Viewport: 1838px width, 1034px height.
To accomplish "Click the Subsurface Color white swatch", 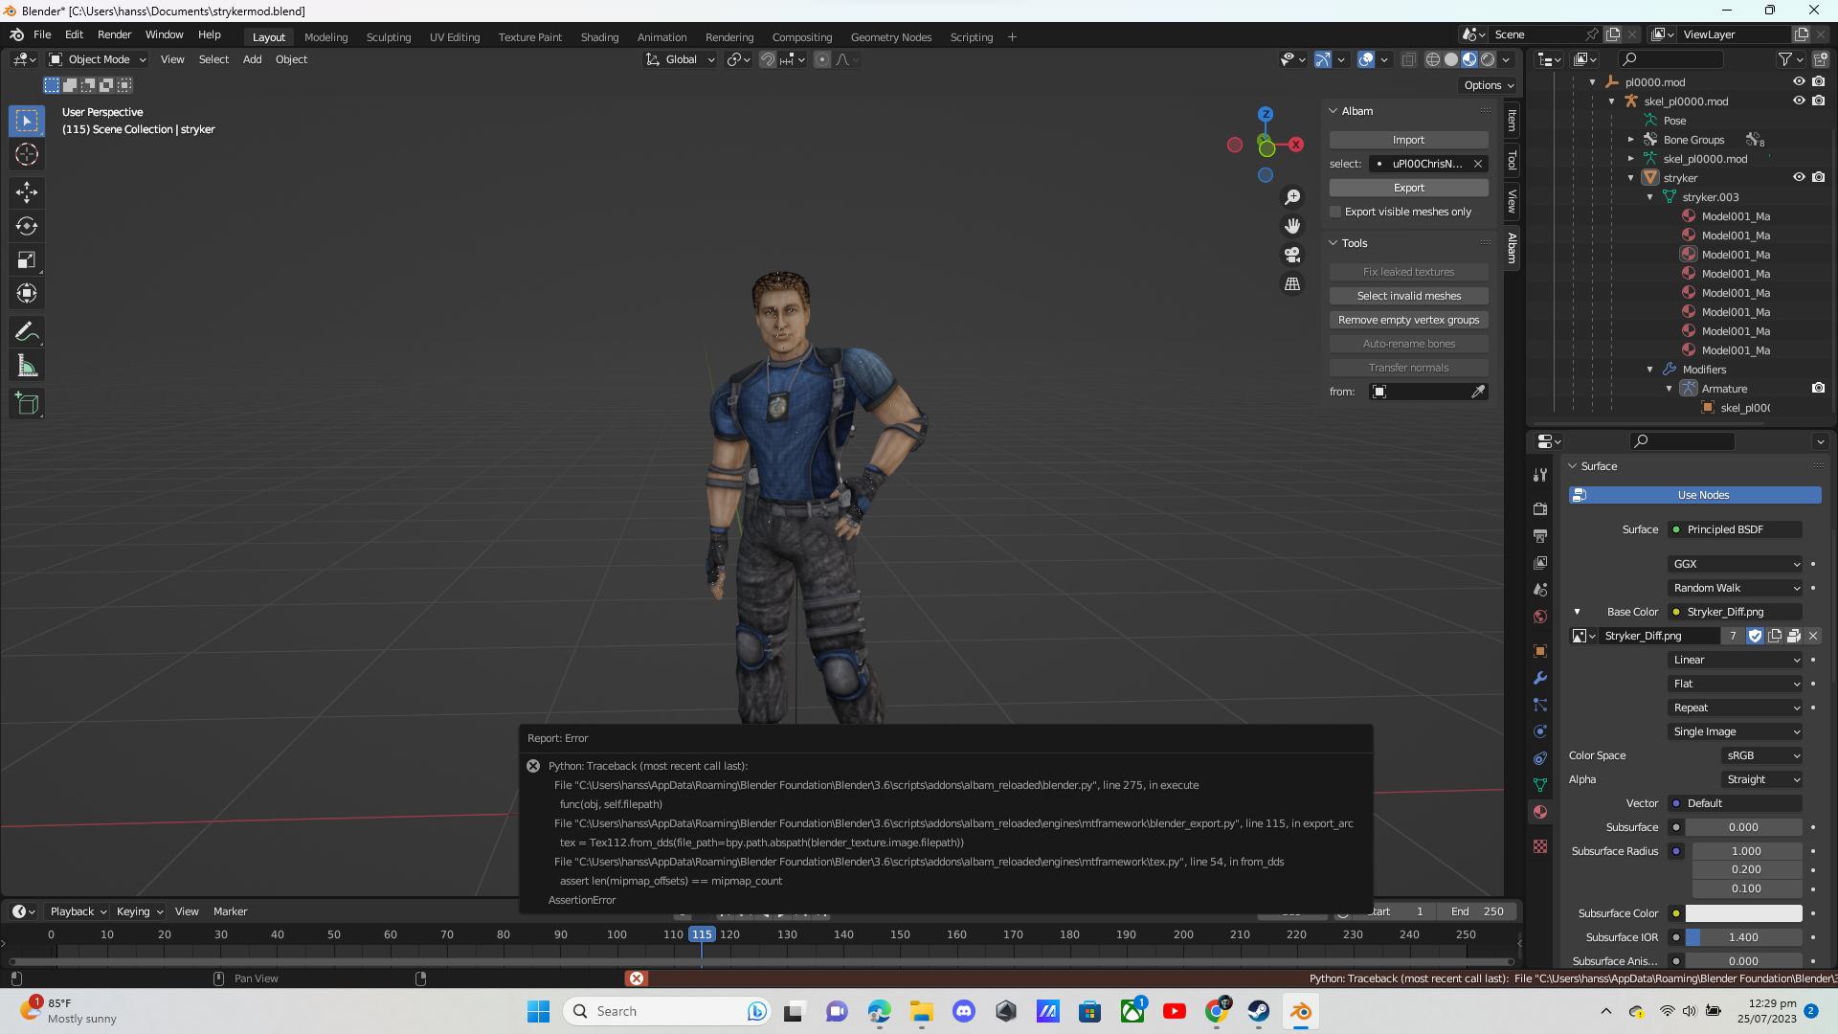I will pos(1742,913).
